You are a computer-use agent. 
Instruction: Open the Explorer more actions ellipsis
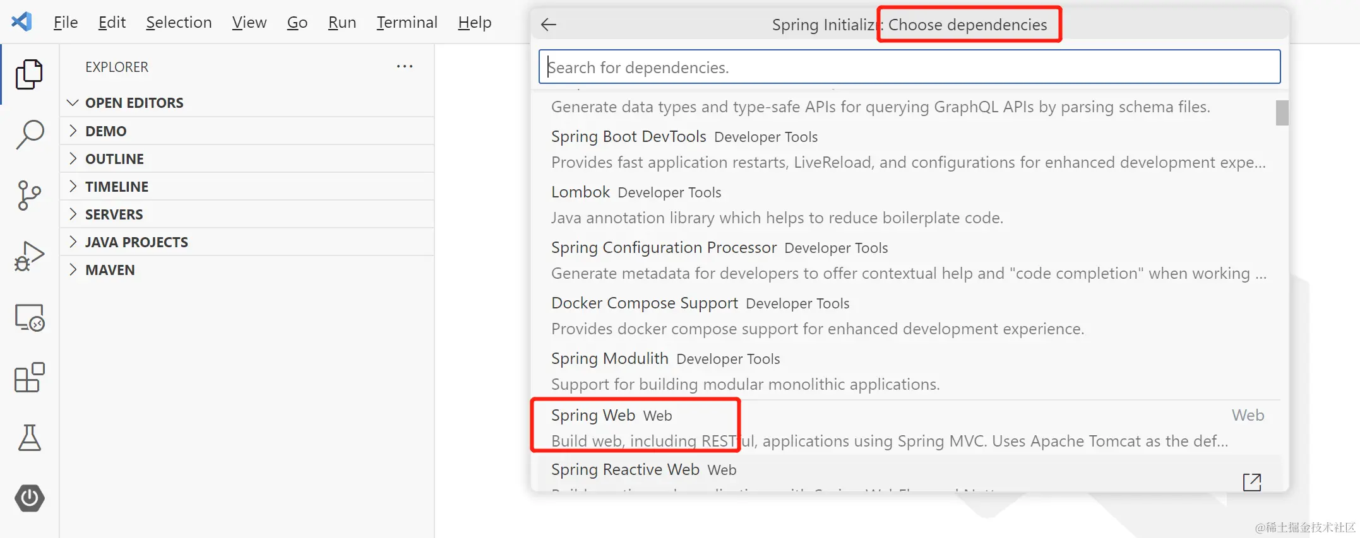(405, 66)
